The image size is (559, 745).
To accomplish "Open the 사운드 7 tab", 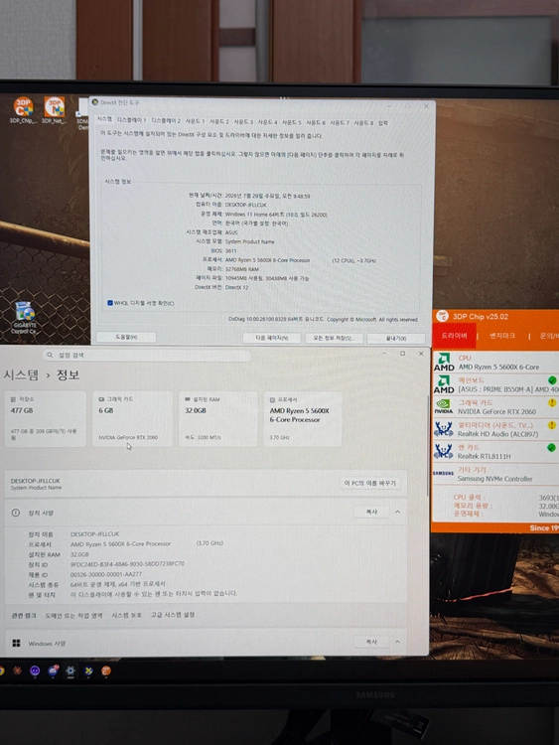I will point(340,123).
